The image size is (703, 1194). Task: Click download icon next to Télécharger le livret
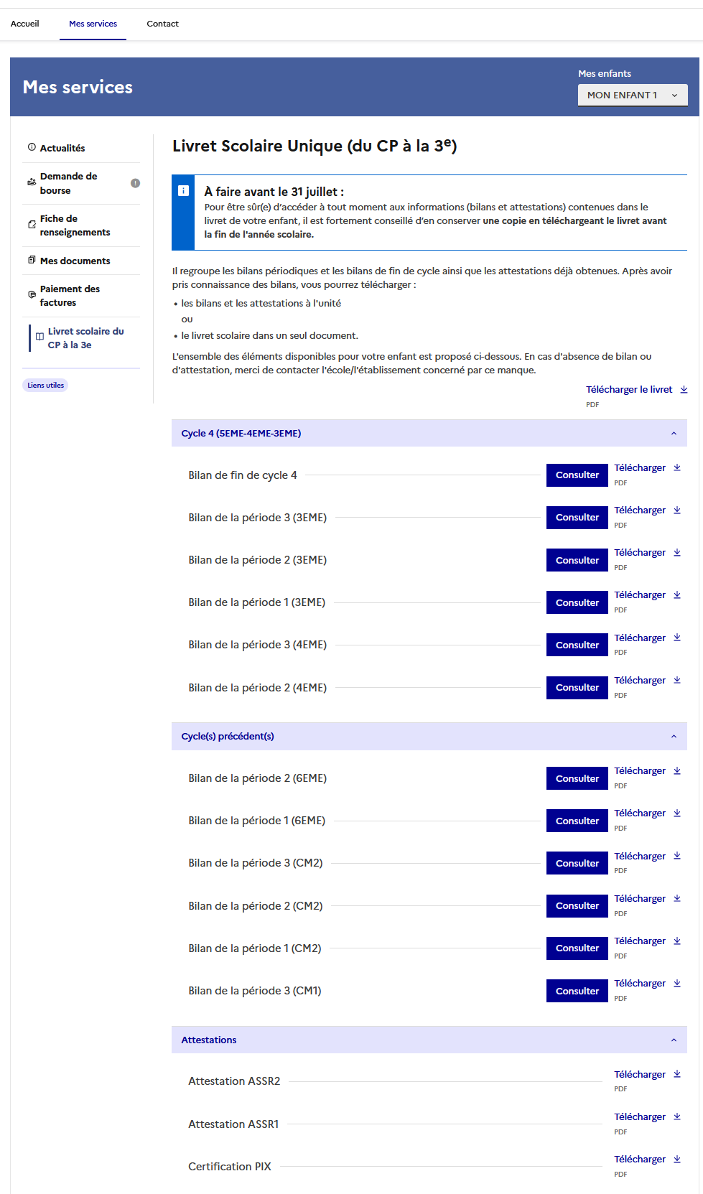click(x=684, y=390)
